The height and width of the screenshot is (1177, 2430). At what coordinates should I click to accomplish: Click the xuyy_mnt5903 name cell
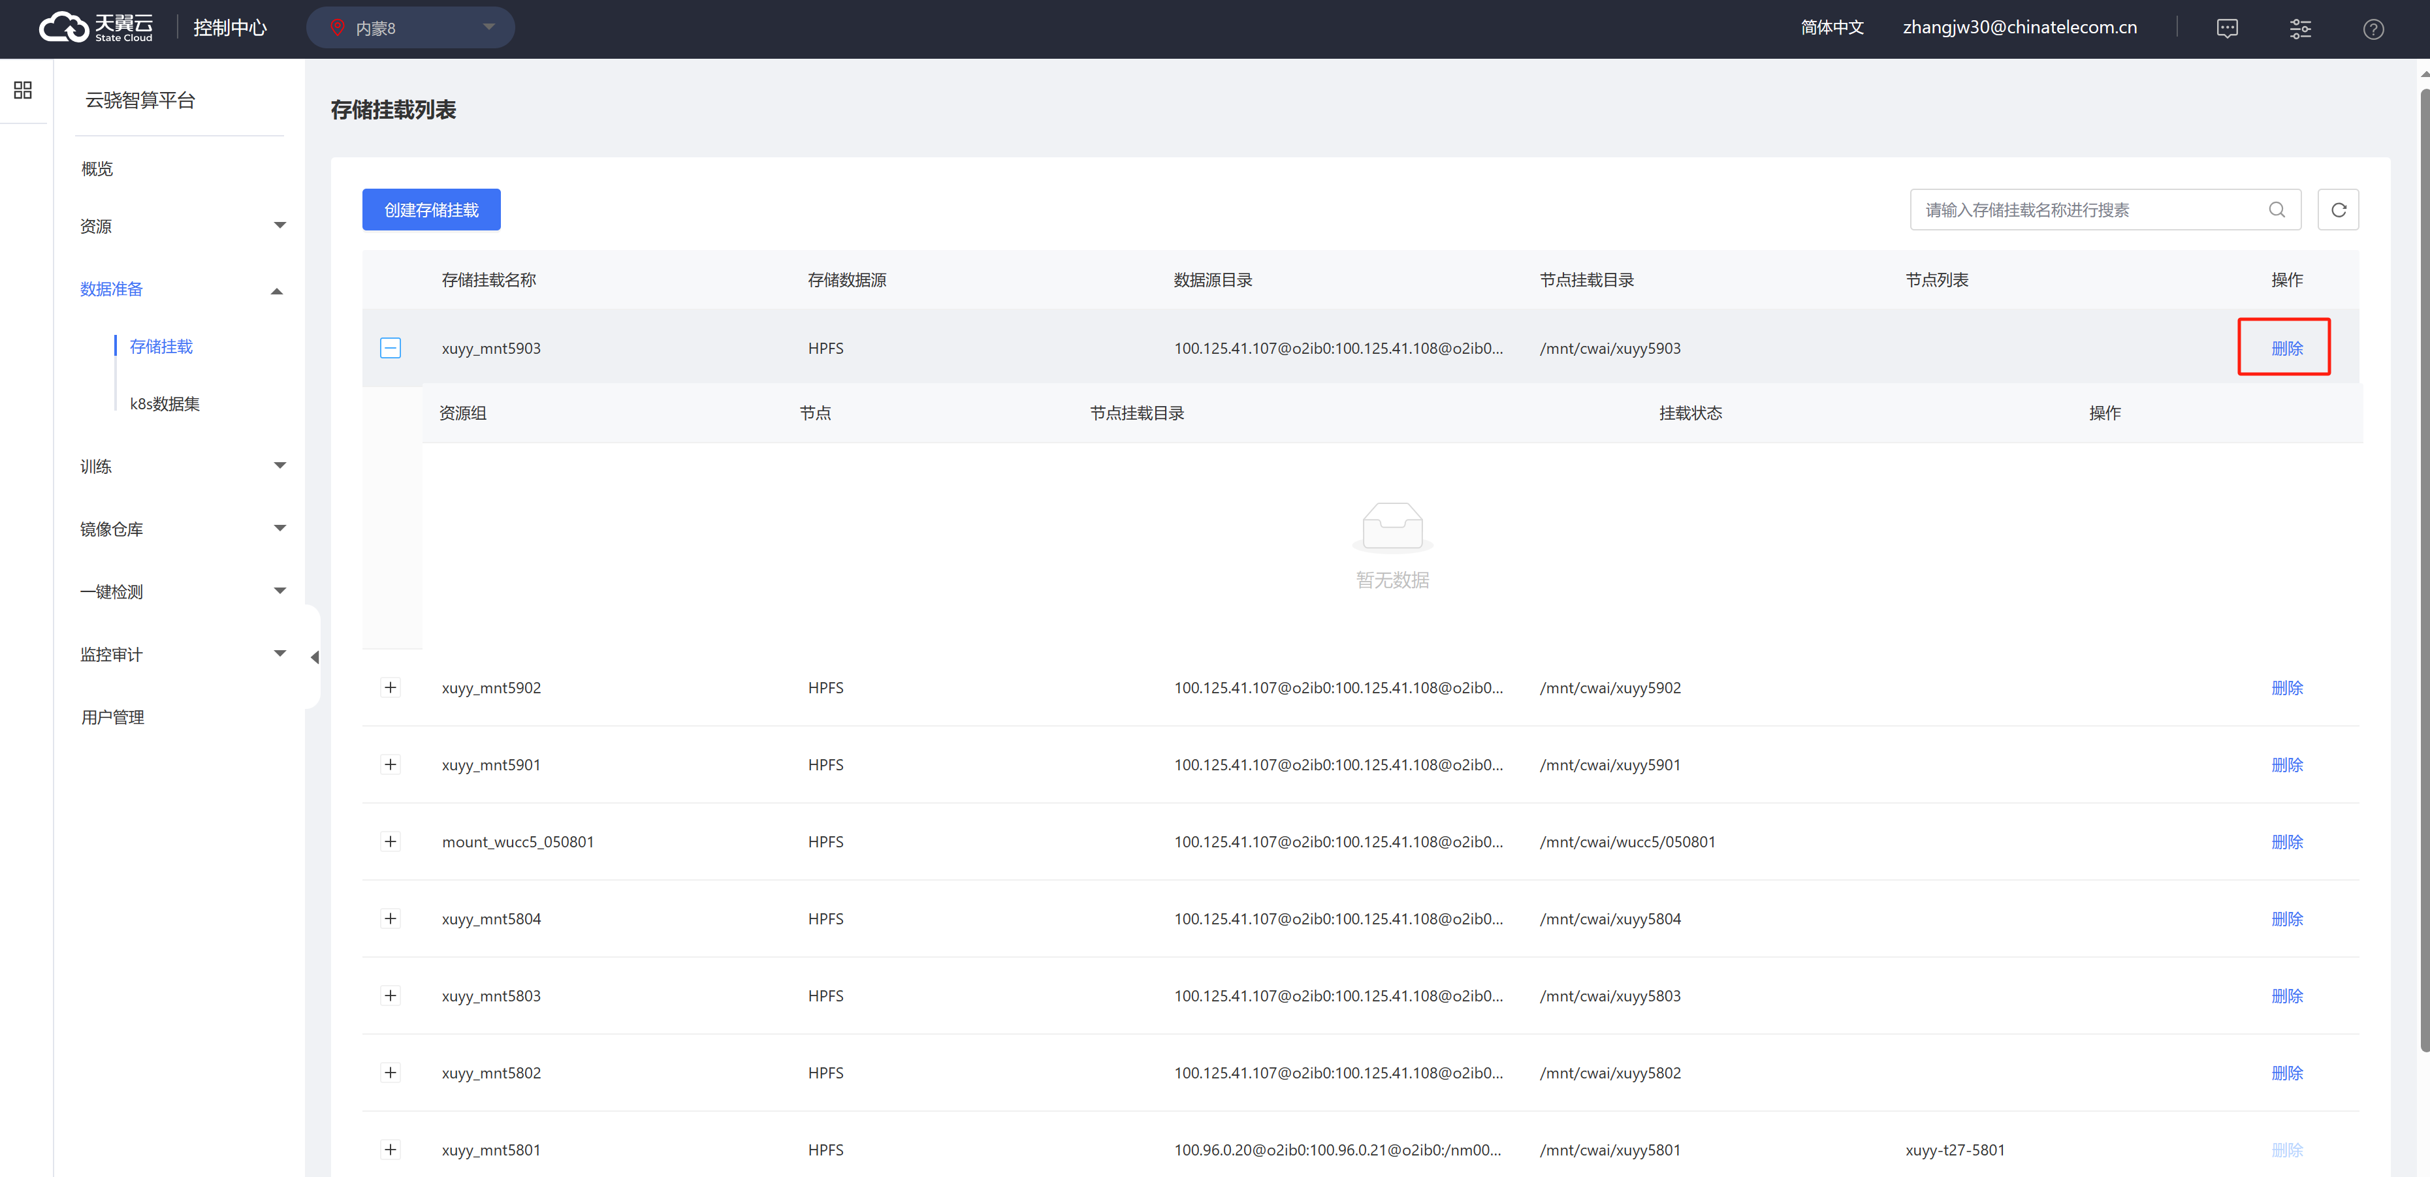click(x=492, y=348)
